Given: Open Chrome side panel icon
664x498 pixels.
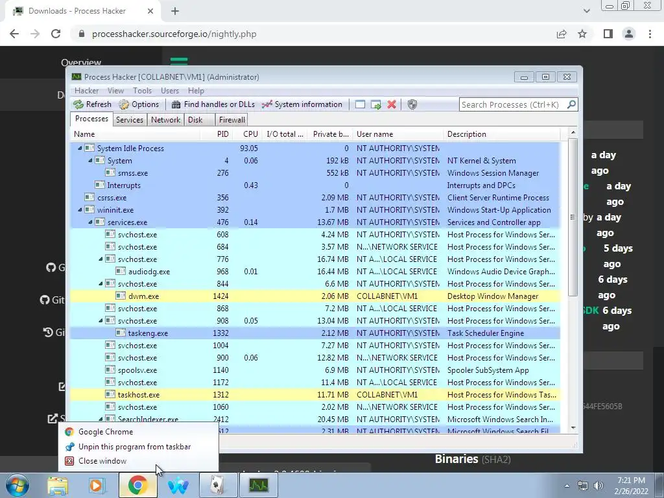Looking at the screenshot, I should point(608,34).
